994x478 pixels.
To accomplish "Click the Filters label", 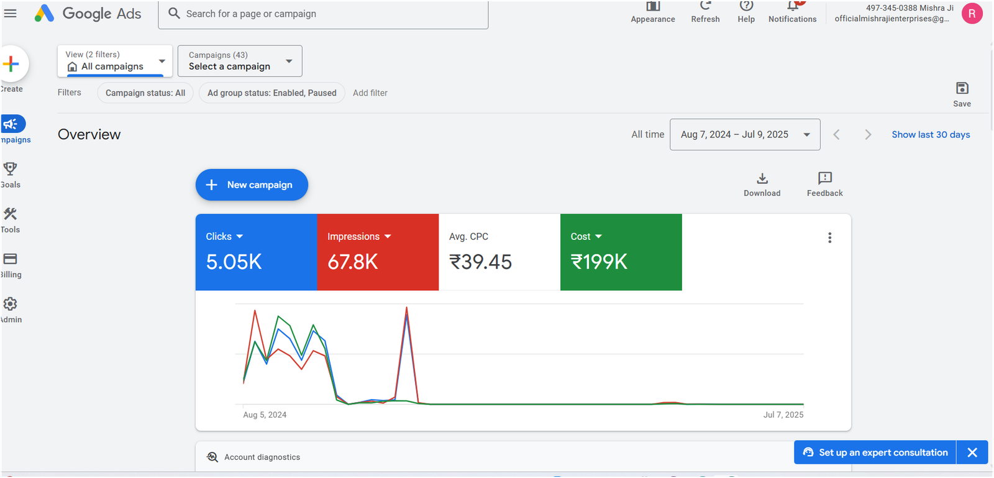I will [70, 93].
